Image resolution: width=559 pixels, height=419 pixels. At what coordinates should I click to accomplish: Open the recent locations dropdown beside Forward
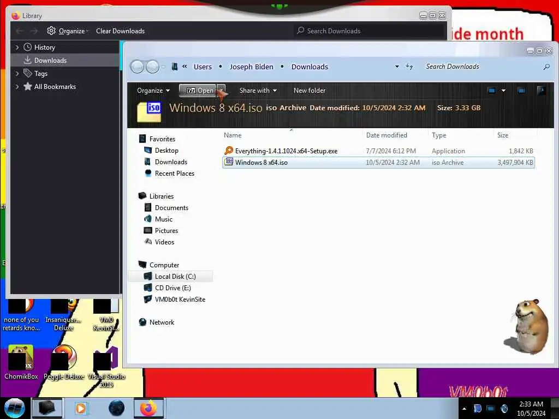(163, 67)
